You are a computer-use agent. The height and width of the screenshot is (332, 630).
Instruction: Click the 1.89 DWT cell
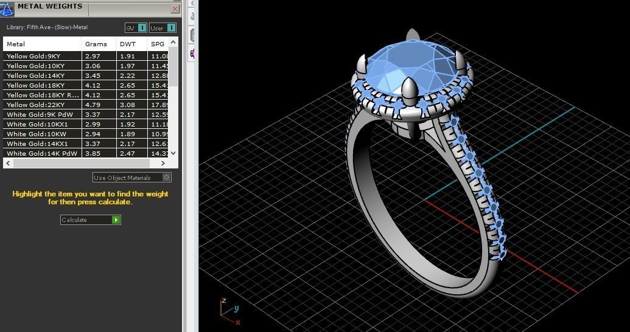[x=132, y=134]
